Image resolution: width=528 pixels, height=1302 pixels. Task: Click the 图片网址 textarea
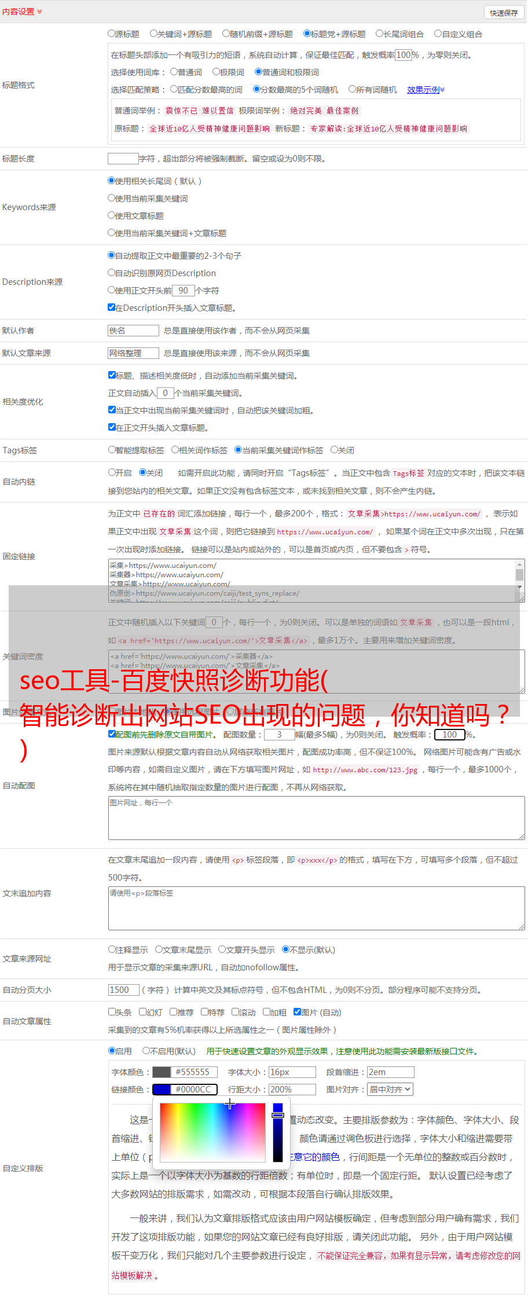click(317, 818)
